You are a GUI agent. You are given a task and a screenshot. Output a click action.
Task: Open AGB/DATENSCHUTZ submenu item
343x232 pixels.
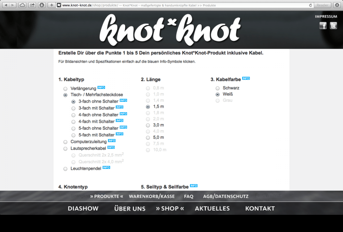pos(226,196)
